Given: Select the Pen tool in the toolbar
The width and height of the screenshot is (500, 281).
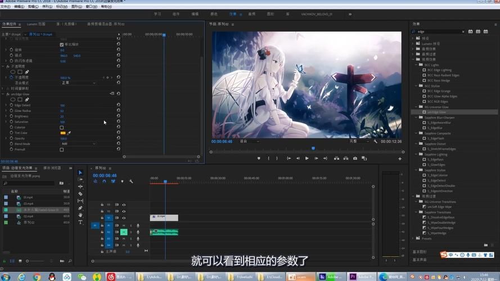Looking at the screenshot, I should coord(80,208).
